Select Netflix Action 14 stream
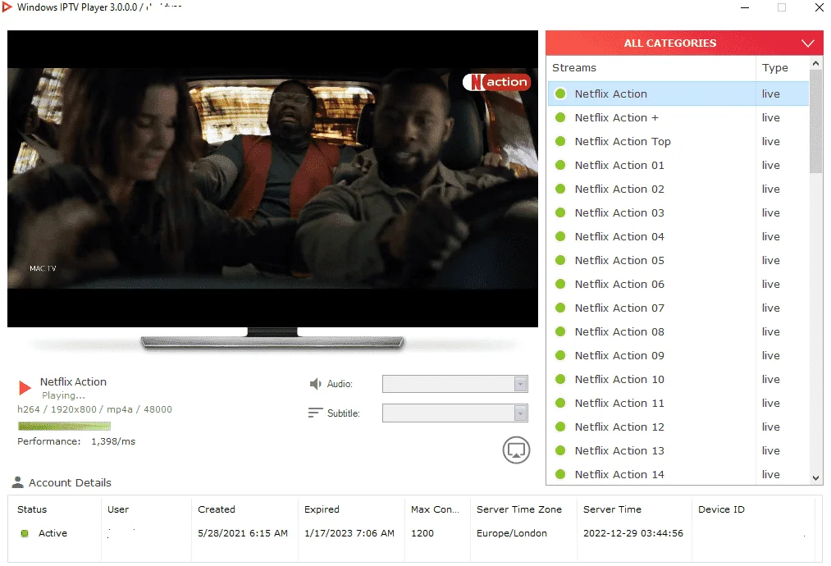 coord(678,474)
